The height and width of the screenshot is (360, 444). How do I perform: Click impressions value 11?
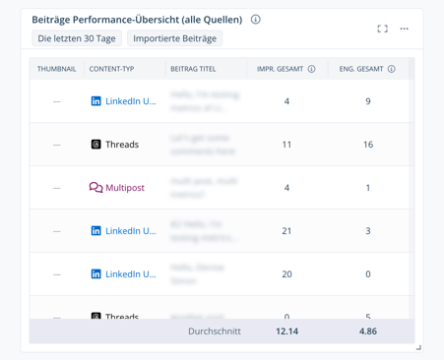pos(286,145)
